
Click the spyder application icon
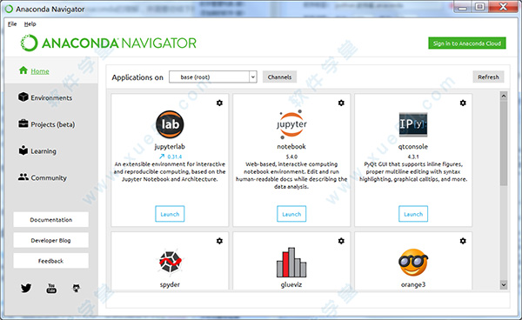click(x=170, y=262)
